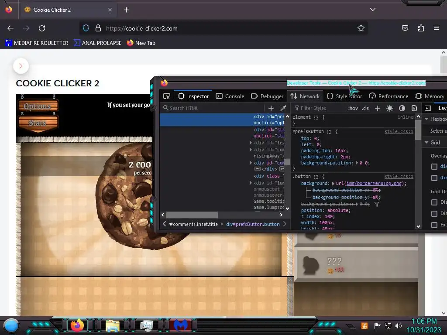
Task: Click the 'ev' event badge in markup
Action: tap(282, 169)
